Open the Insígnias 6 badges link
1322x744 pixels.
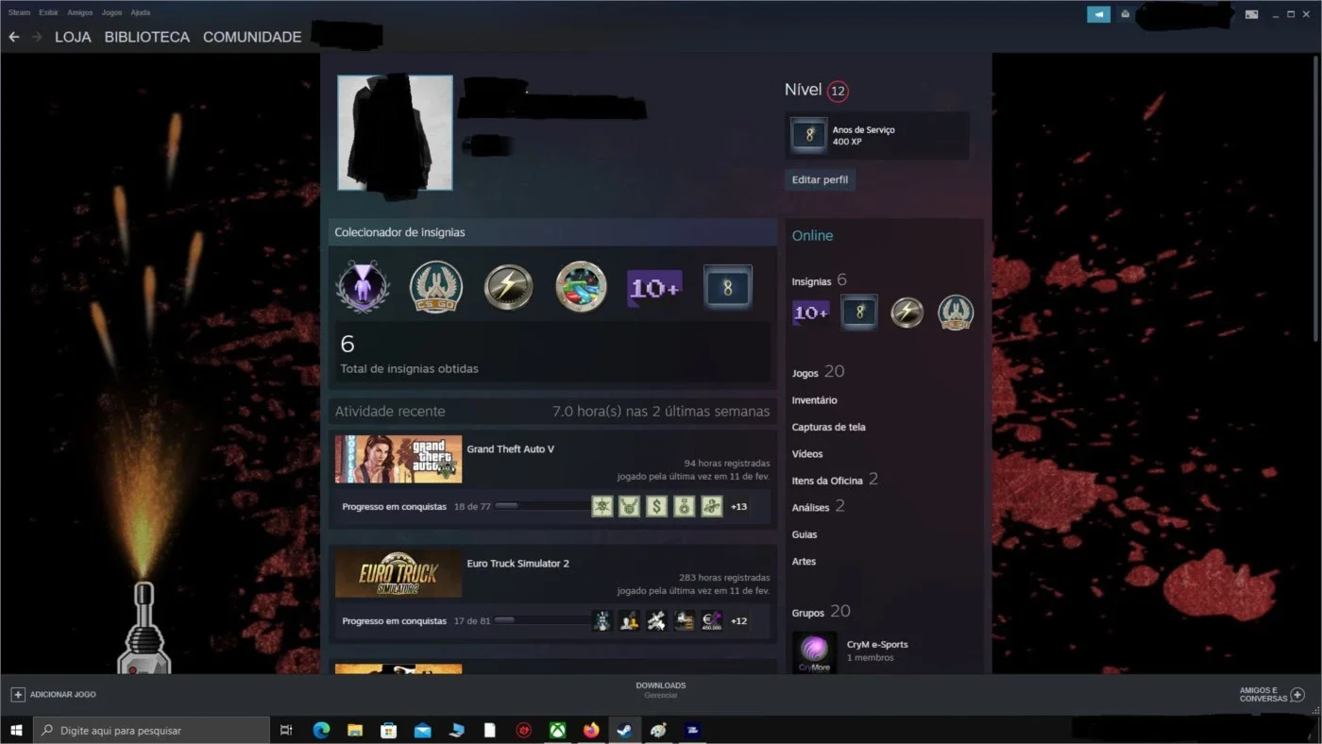click(x=820, y=280)
